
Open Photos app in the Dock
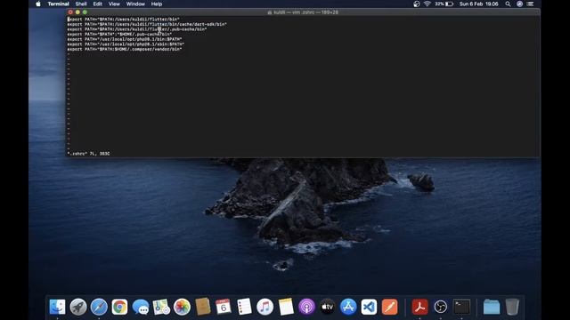pyautogui.click(x=182, y=307)
